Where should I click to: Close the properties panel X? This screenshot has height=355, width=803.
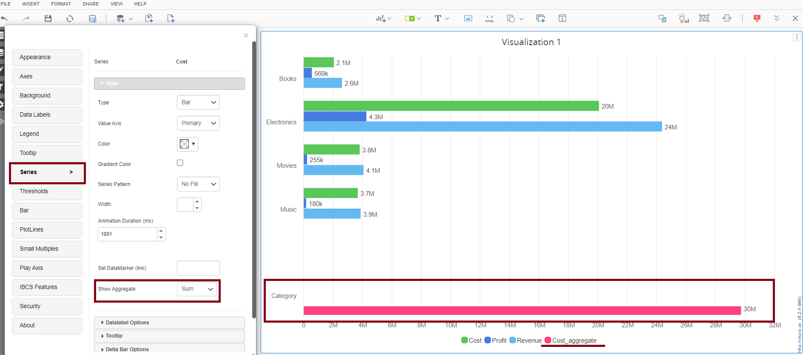246,35
